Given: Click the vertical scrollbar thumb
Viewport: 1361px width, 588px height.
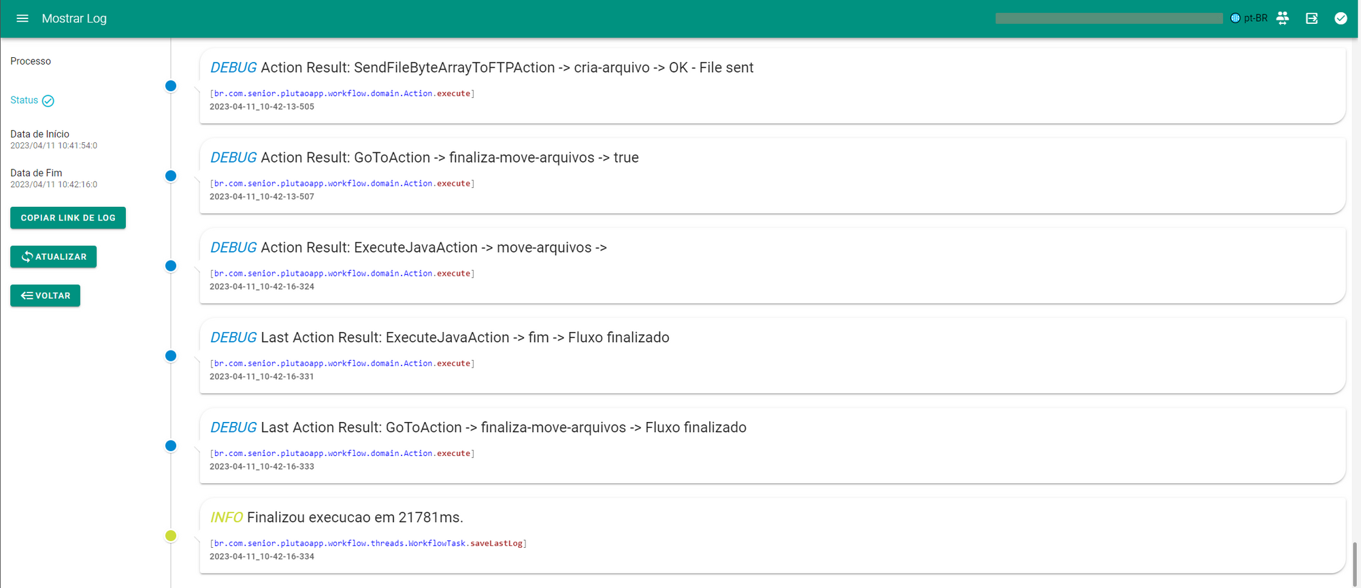Looking at the screenshot, I should click(x=1354, y=563).
